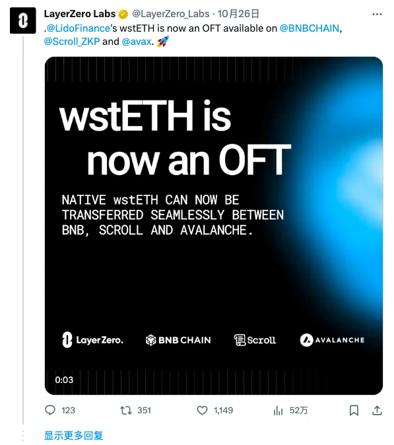This screenshot has height=445, width=394.
Task: Open the @Scroll_ZKP mention link
Action: pos(72,42)
